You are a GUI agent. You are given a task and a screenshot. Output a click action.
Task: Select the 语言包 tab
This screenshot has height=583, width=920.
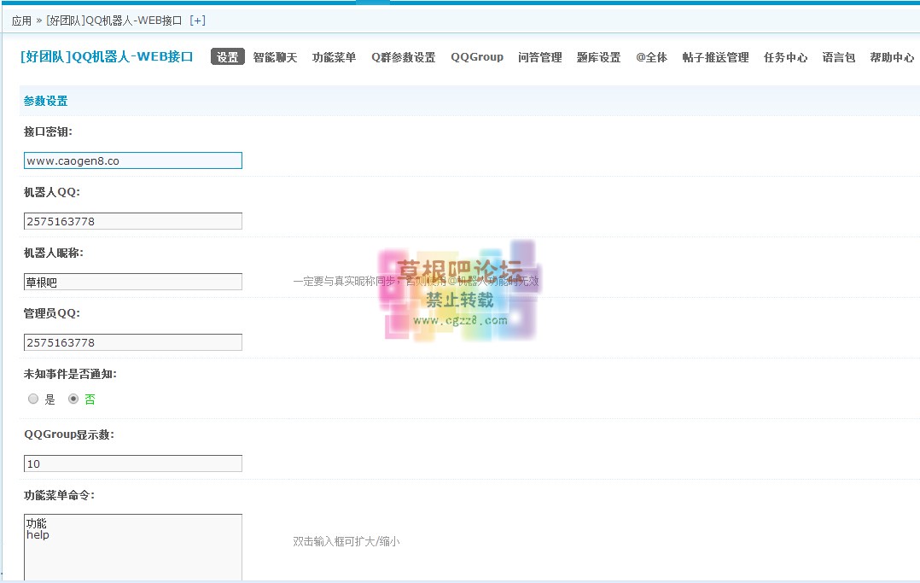838,58
